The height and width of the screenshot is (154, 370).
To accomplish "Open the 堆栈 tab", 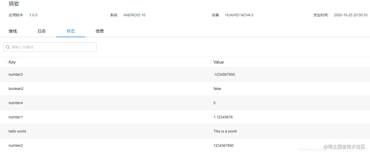I will click(x=13, y=31).
